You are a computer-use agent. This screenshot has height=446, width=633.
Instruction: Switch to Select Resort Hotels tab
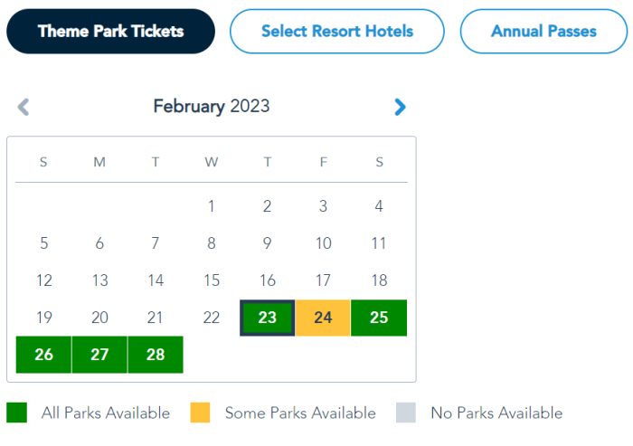pos(337,32)
